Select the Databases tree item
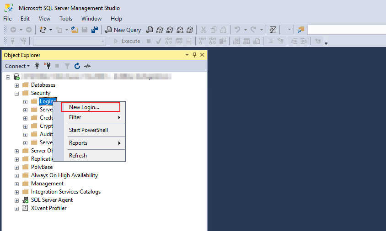 tap(43, 85)
